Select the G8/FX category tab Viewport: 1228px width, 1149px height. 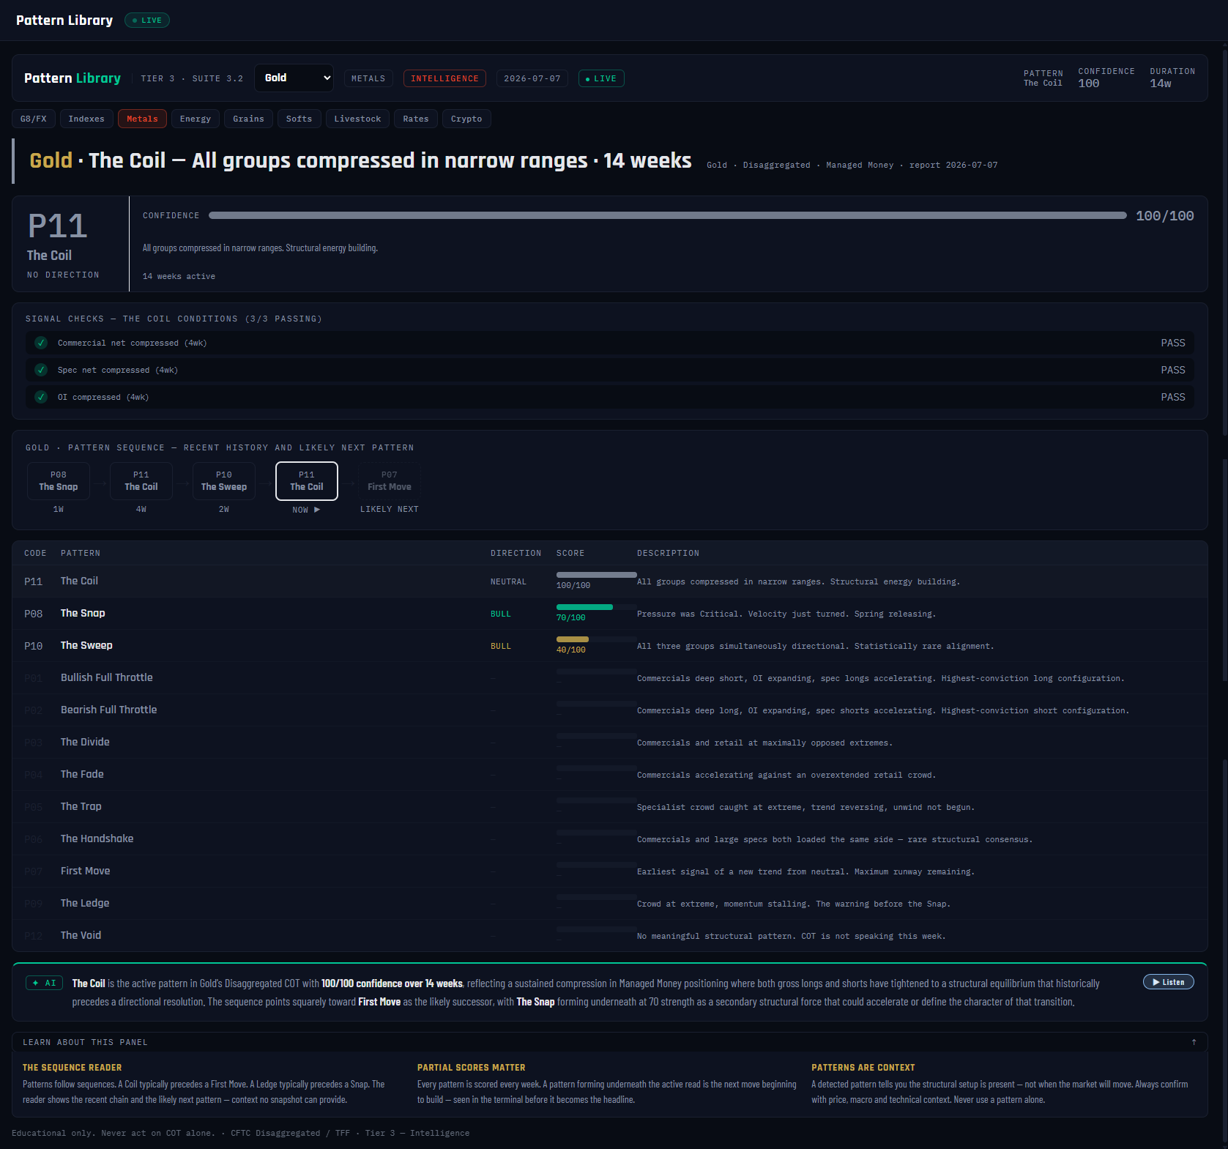pyautogui.click(x=34, y=119)
